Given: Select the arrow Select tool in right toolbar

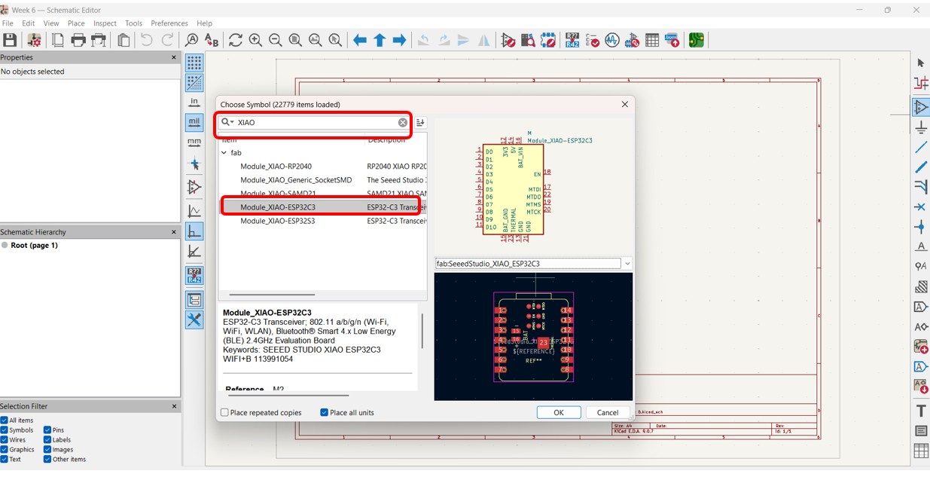Looking at the screenshot, I should [x=920, y=63].
